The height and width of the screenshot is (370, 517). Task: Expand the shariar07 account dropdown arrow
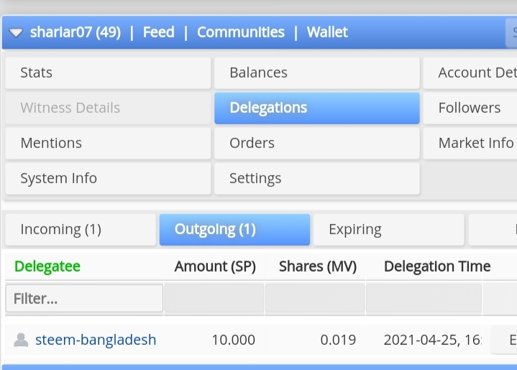click(17, 33)
